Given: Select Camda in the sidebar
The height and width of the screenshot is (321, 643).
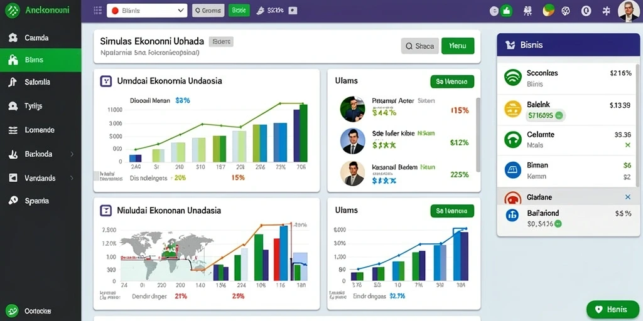Looking at the screenshot, I should pos(40,38).
